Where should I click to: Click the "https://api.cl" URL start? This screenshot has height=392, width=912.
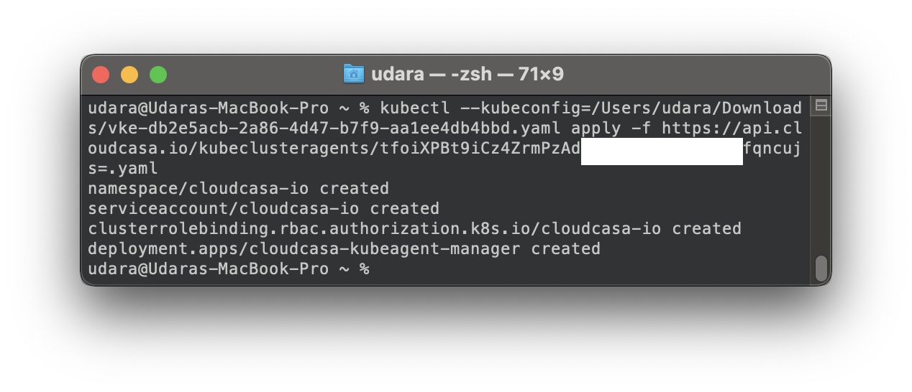(x=732, y=129)
